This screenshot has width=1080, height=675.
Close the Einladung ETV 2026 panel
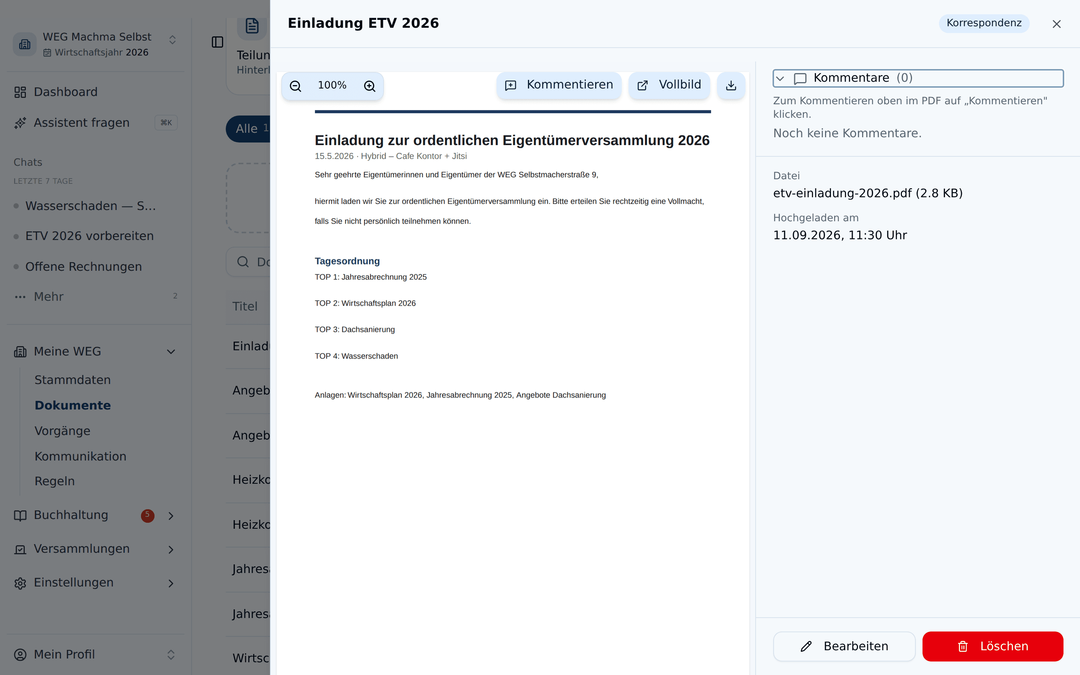[x=1056, y=24]
